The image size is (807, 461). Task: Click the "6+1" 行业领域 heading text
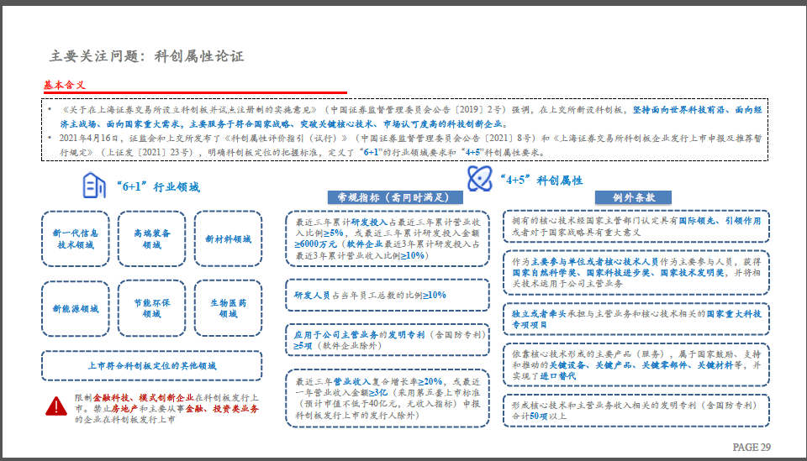click(158, 186)
